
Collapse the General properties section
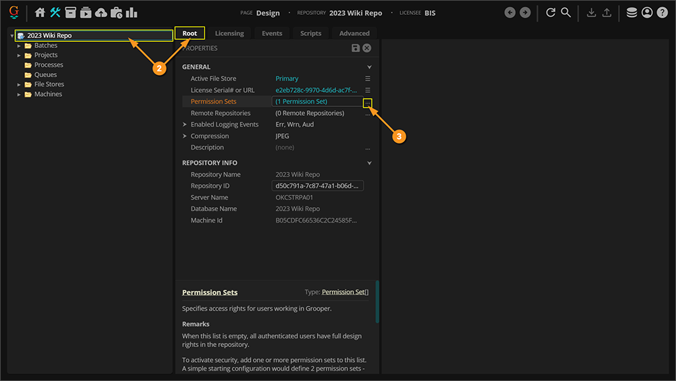point(369,67)
